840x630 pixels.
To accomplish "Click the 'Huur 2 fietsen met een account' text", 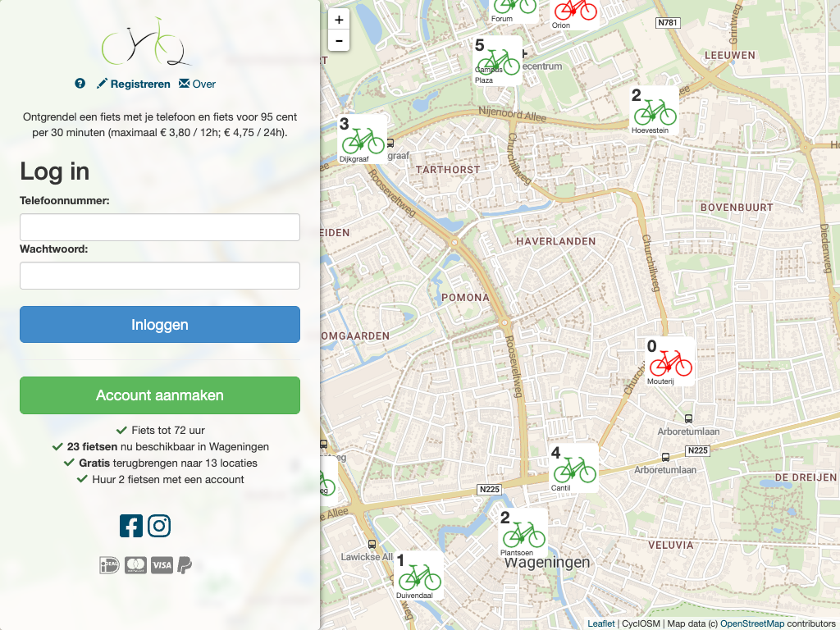I will pos(167,479).
